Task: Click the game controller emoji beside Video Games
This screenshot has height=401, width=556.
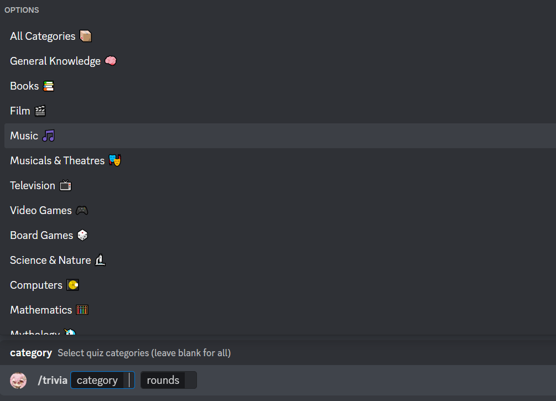Action: coord(82,210)
